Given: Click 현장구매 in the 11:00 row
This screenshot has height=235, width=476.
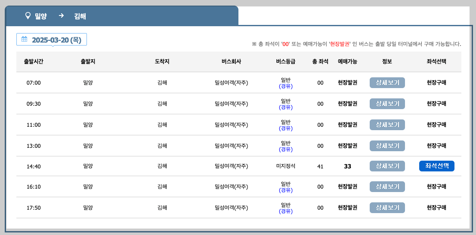Looking at the screenshot, I should (436, 125).
